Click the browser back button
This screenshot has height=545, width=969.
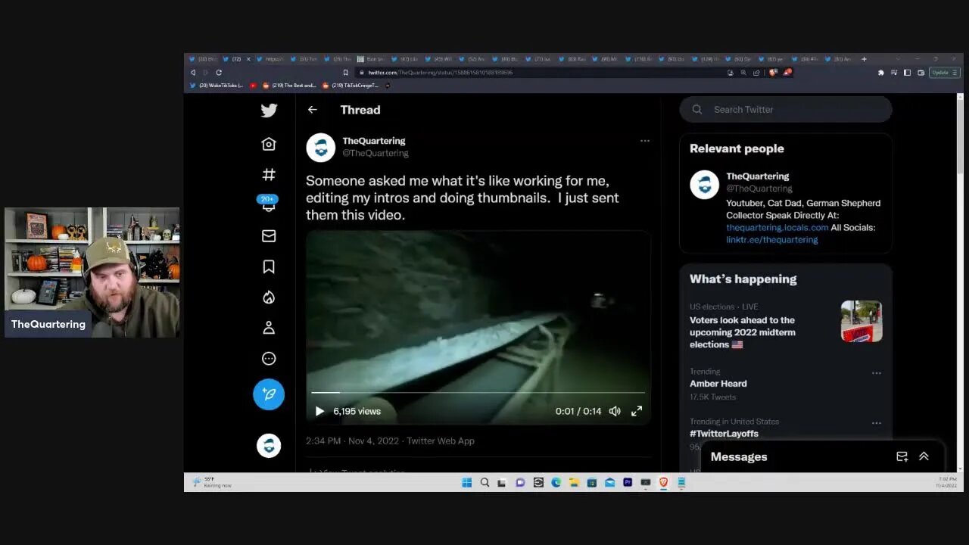(x=192, y=73)
